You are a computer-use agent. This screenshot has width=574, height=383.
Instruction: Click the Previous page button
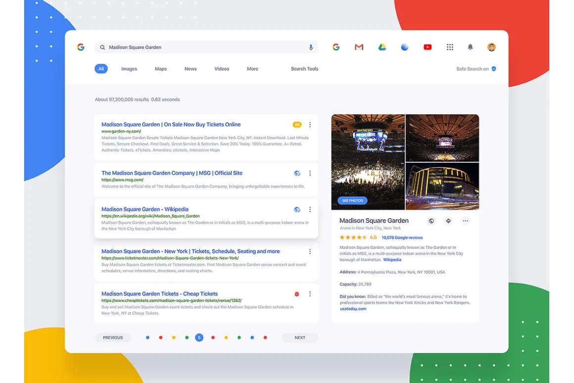[113, 337]
